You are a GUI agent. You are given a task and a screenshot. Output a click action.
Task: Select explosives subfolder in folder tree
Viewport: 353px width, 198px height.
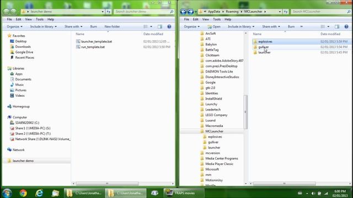215,137
